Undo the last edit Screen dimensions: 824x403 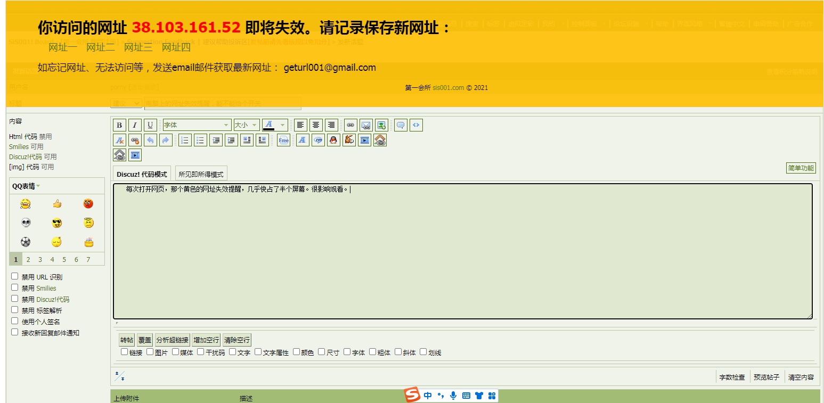[151, 140]
